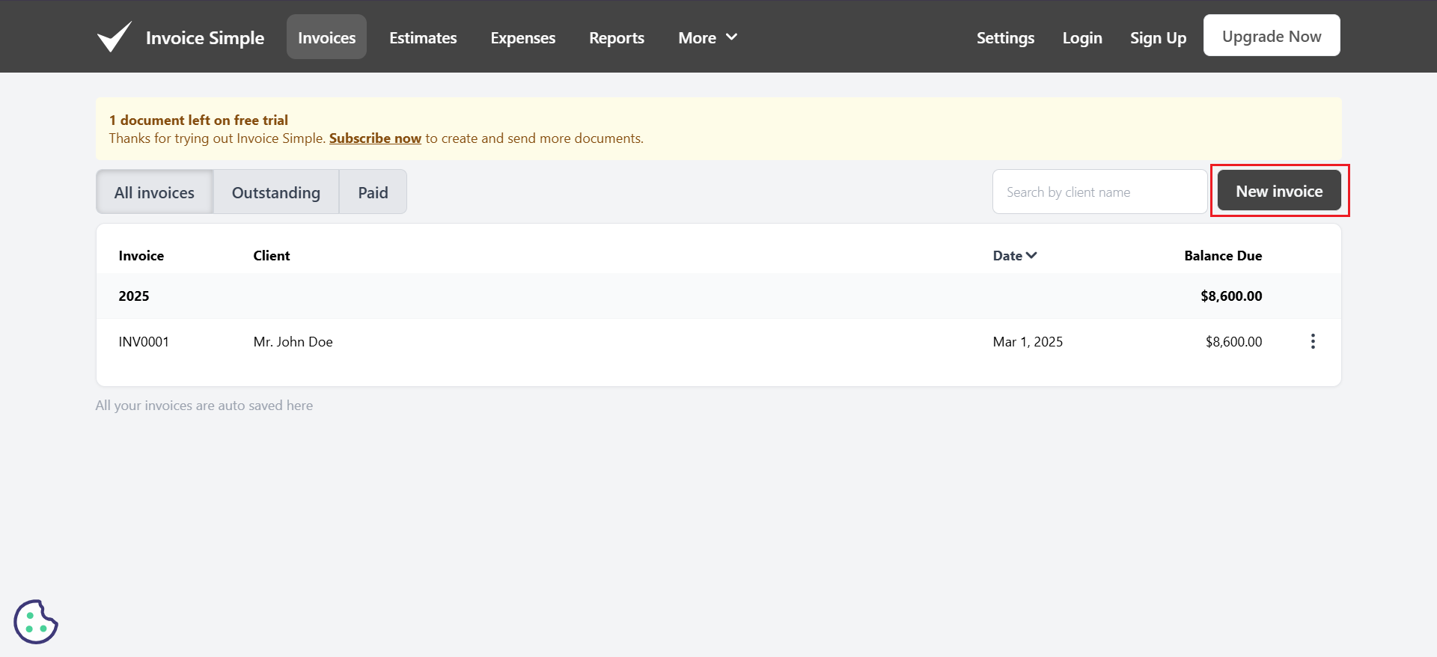Click the Login link
Viewport: 1437px width, 657px height.
[1081, 37]
